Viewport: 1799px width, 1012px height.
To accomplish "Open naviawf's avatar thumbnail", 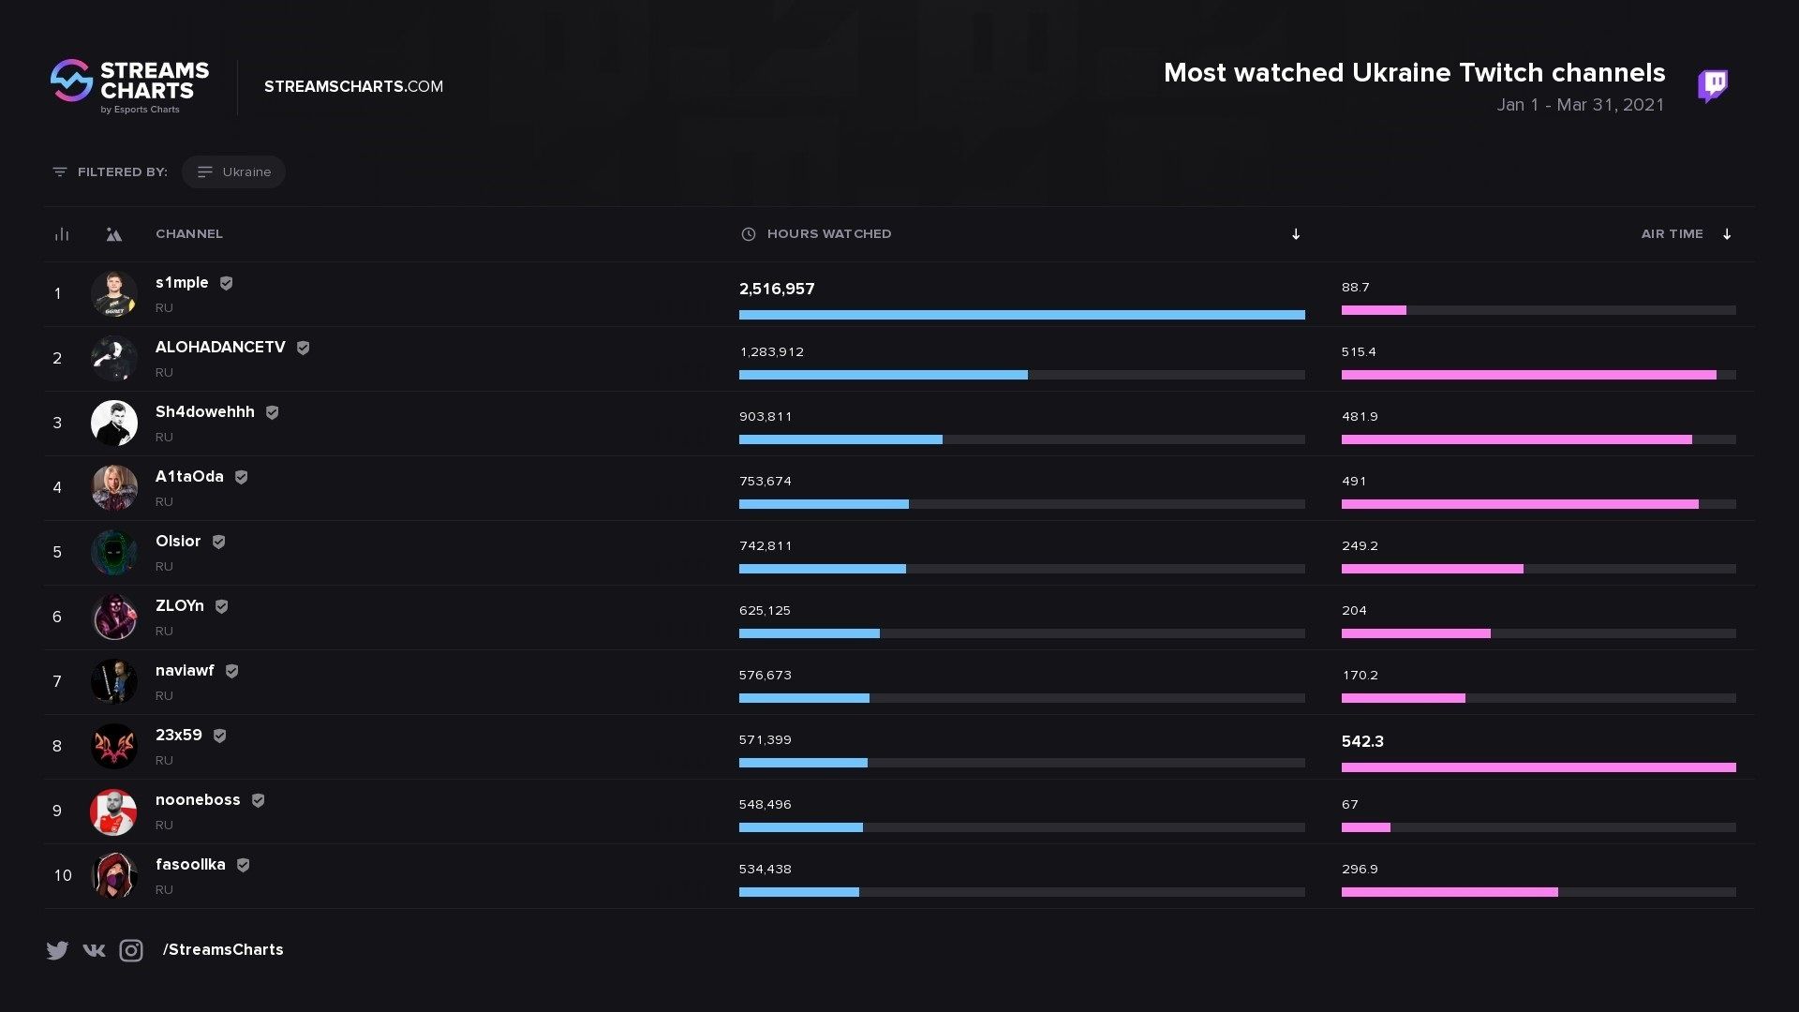I will 114,682.
